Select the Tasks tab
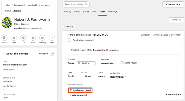This screenshot has height=101, width=185. (102, 11)
